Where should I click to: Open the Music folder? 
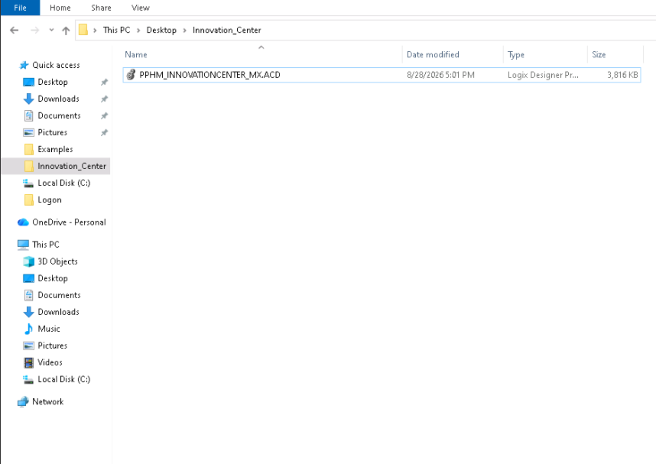pos(49,329)
